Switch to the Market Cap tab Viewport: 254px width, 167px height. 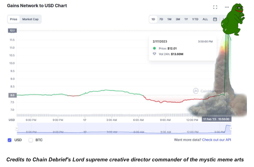point(30,19)
